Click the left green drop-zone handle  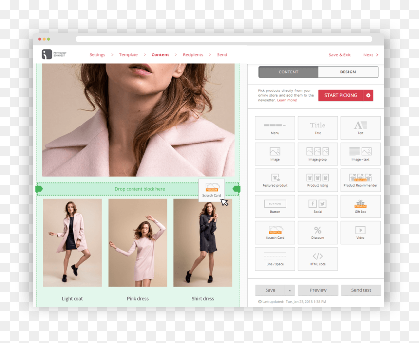pyautogui.click(x=39, y=189)
